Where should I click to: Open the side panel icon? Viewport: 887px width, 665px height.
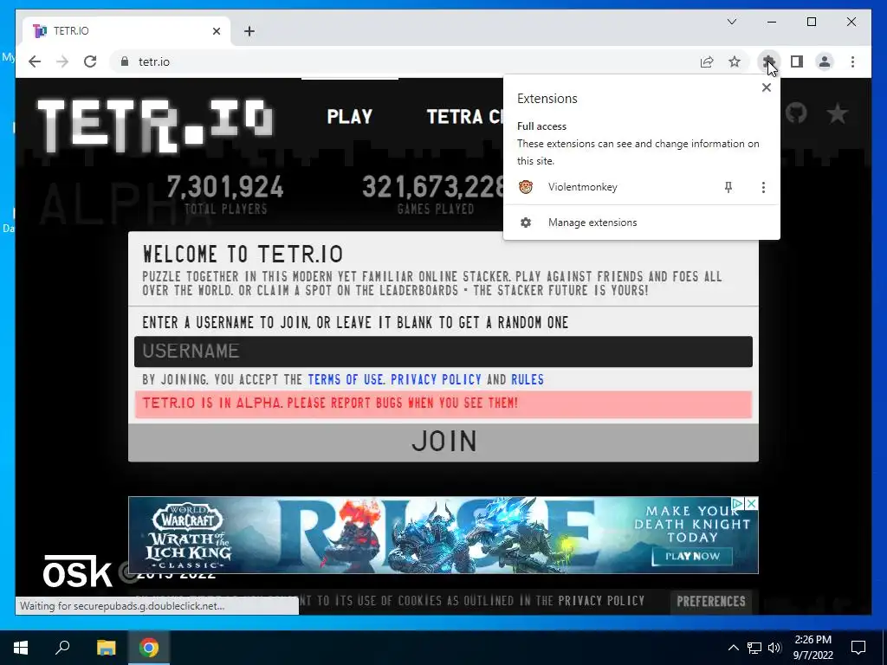tap(797, 61)
